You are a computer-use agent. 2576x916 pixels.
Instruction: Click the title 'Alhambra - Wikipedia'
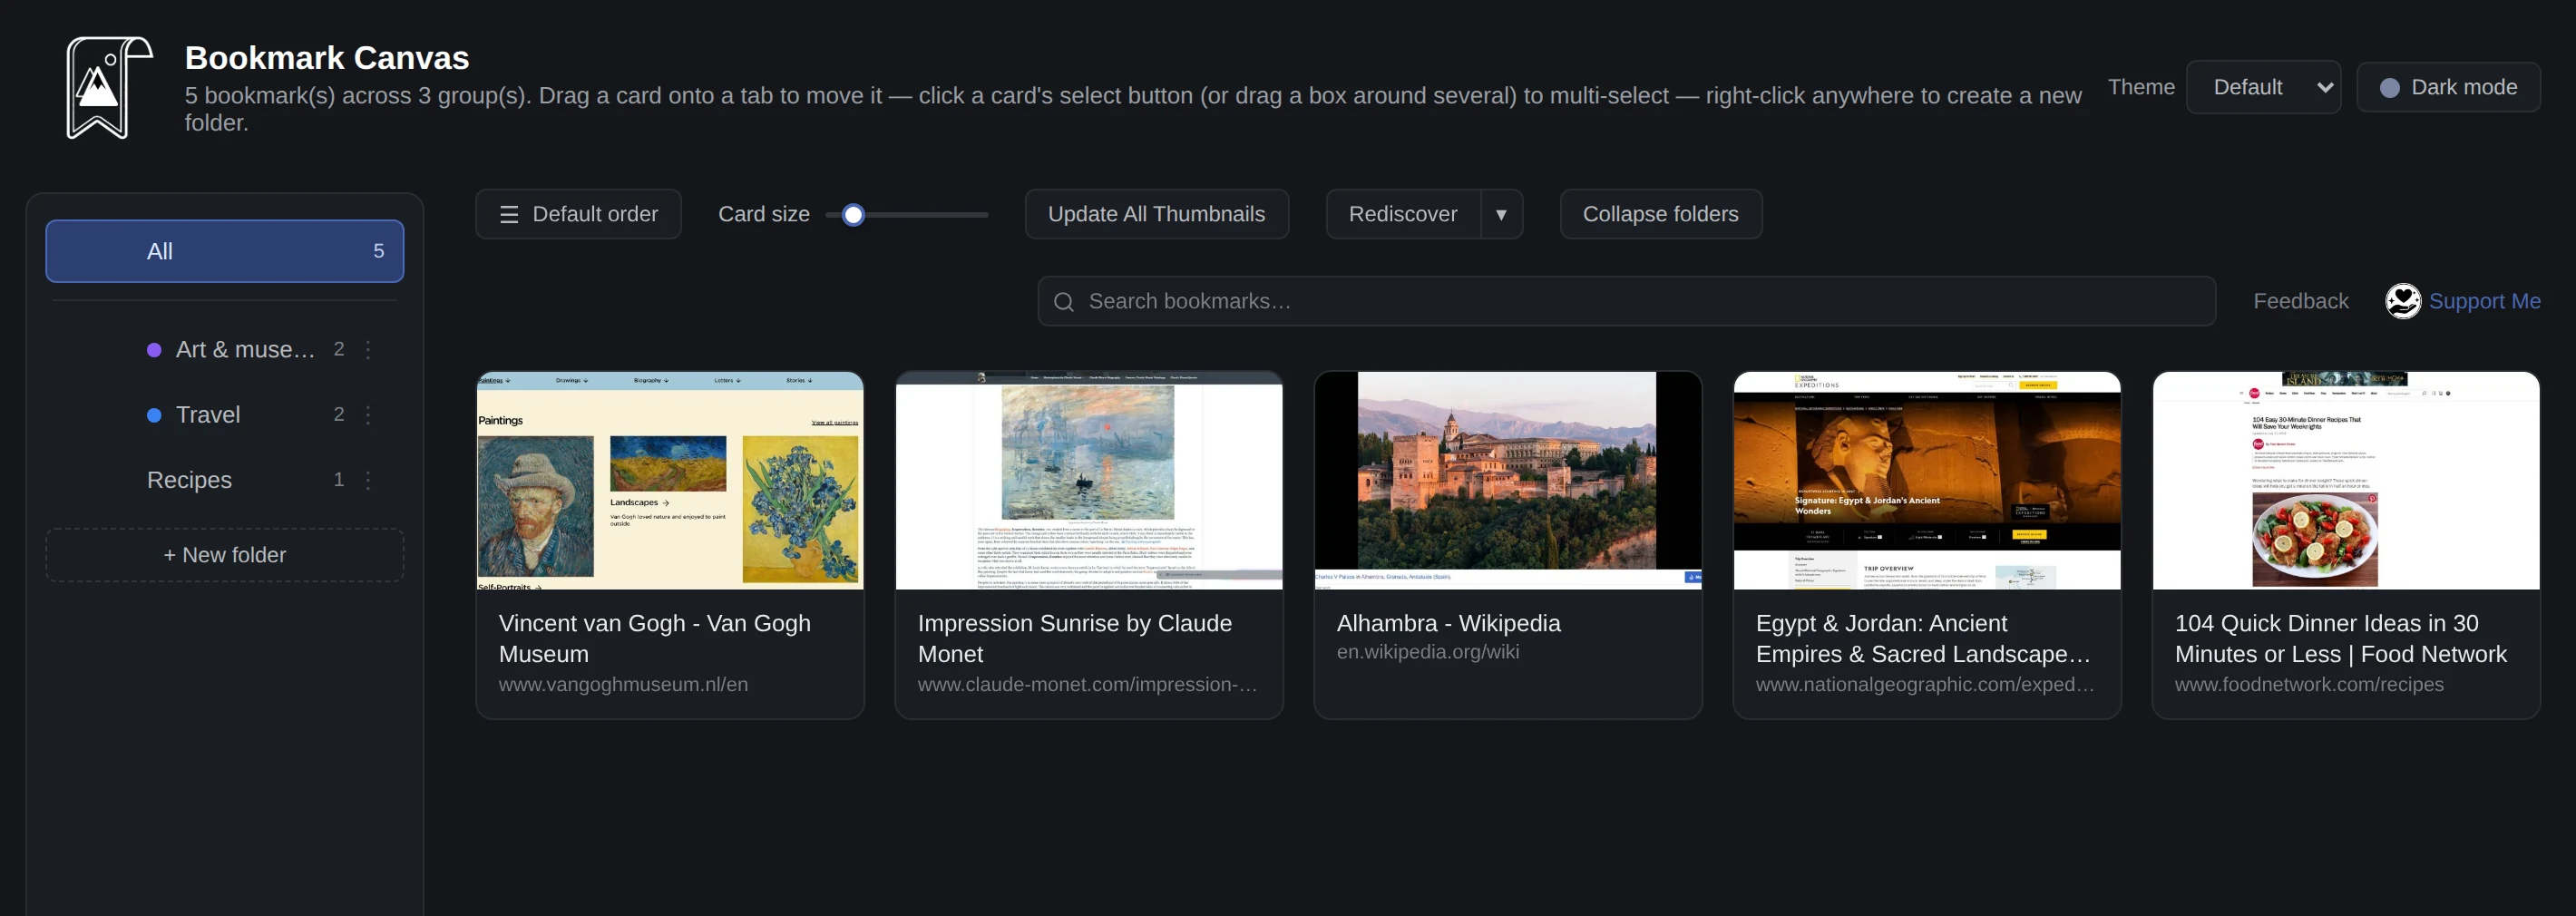click(1448, 623)
